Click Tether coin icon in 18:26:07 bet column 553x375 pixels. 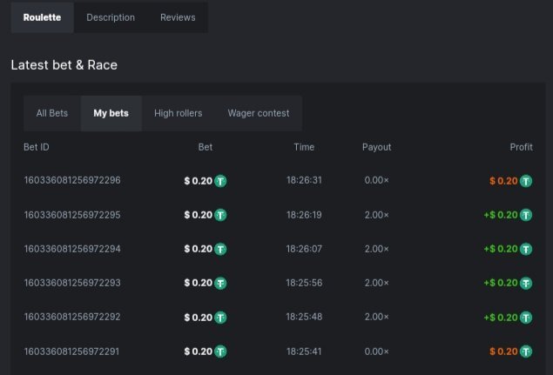point(220,249)
